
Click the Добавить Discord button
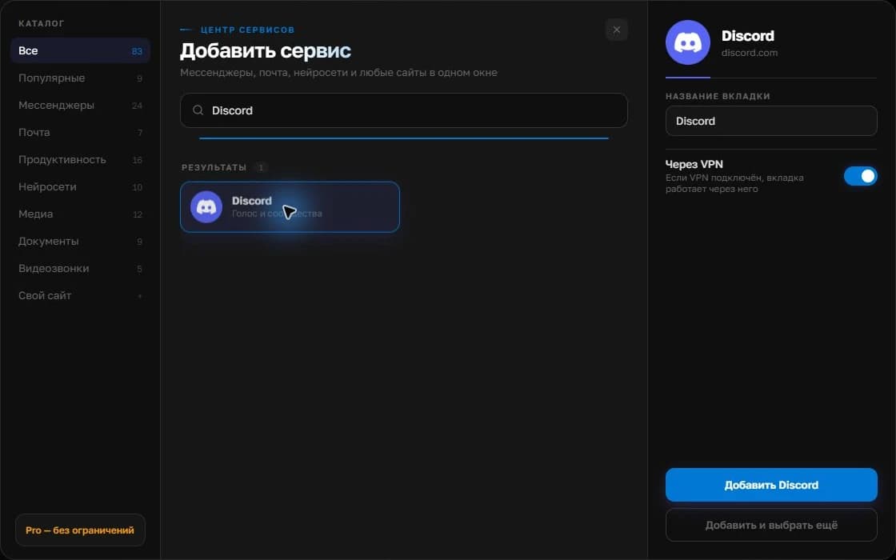(771, 485)
